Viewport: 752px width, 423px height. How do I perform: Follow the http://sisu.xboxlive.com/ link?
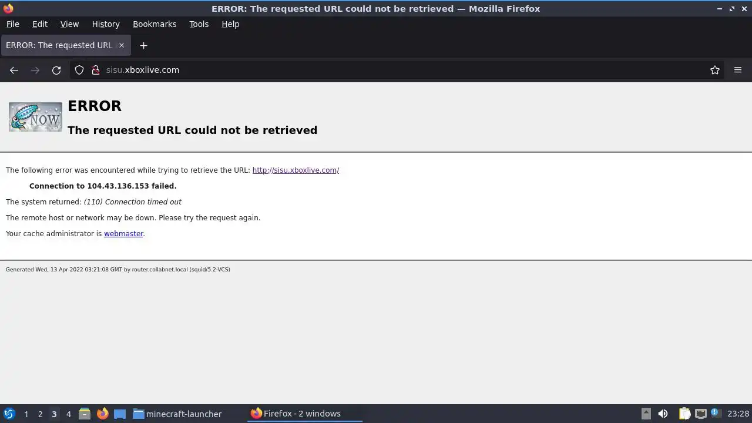tap(296, 170)
